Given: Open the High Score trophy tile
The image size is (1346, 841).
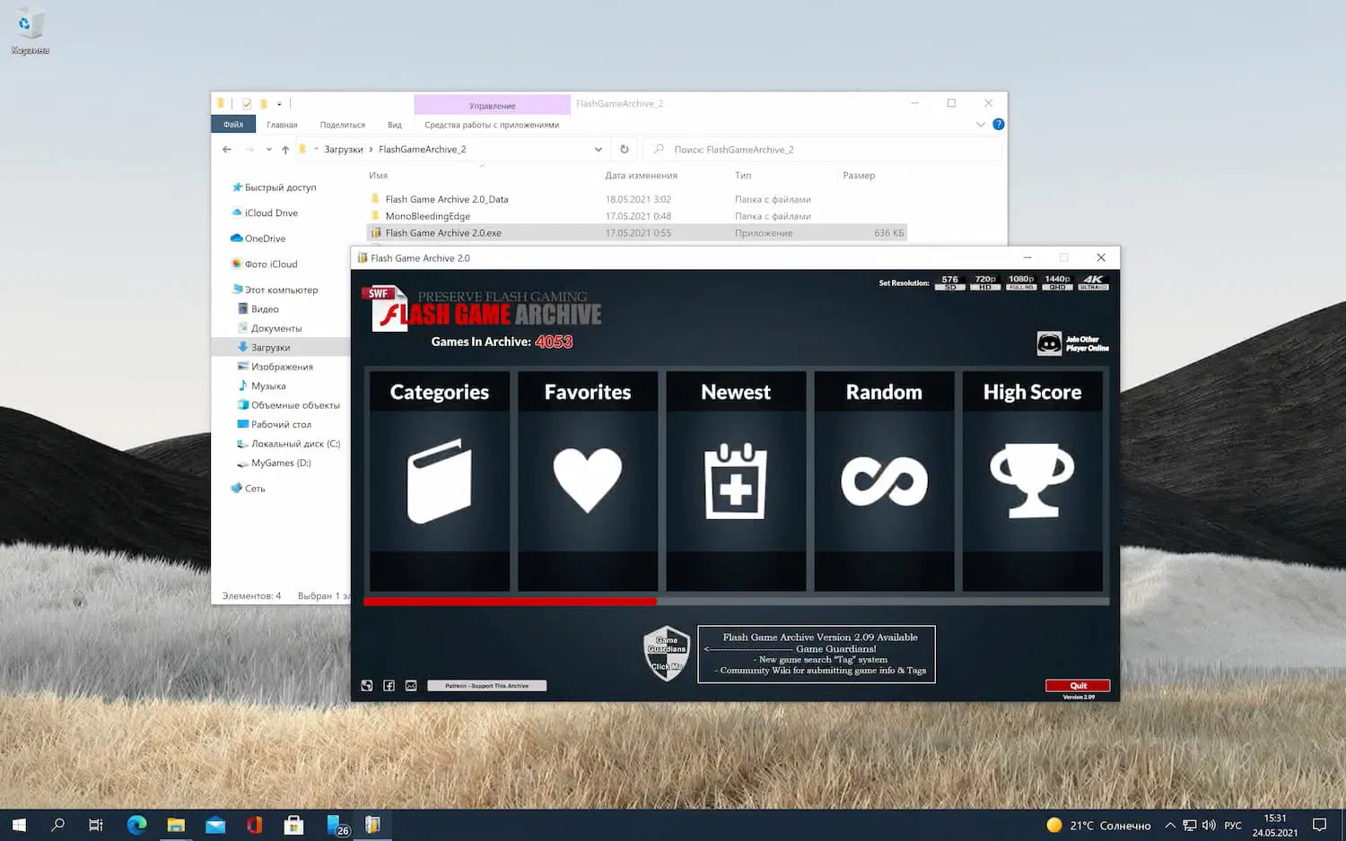Looking at the screenshot, I should pos(1032,481).
